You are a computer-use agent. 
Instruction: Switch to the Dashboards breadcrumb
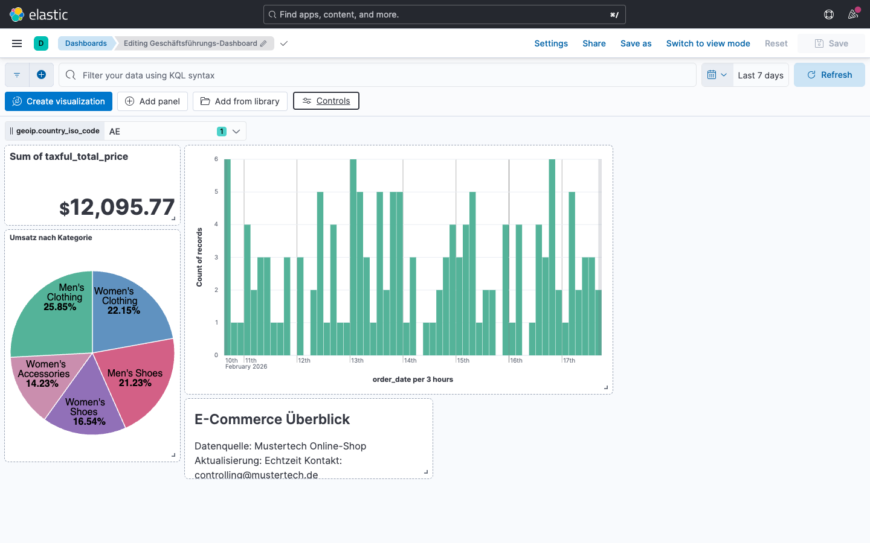pos(86,43)
